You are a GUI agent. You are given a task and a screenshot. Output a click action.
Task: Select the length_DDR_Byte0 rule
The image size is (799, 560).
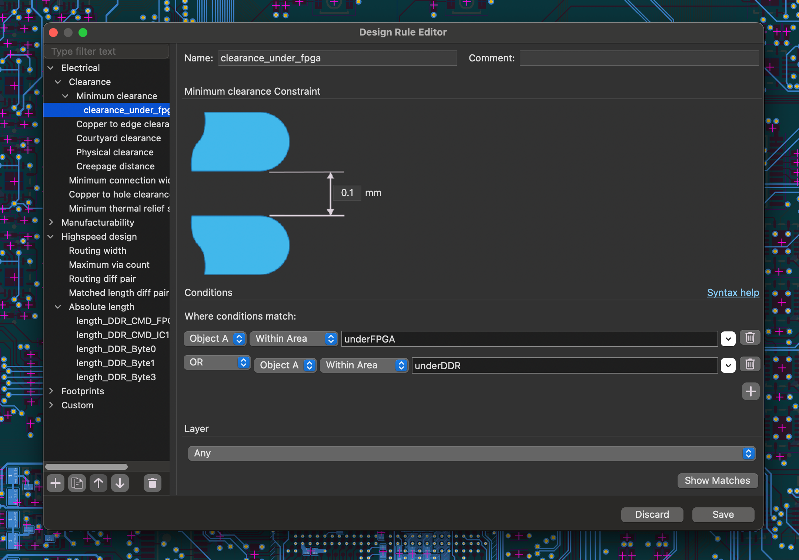coord(116,349)
